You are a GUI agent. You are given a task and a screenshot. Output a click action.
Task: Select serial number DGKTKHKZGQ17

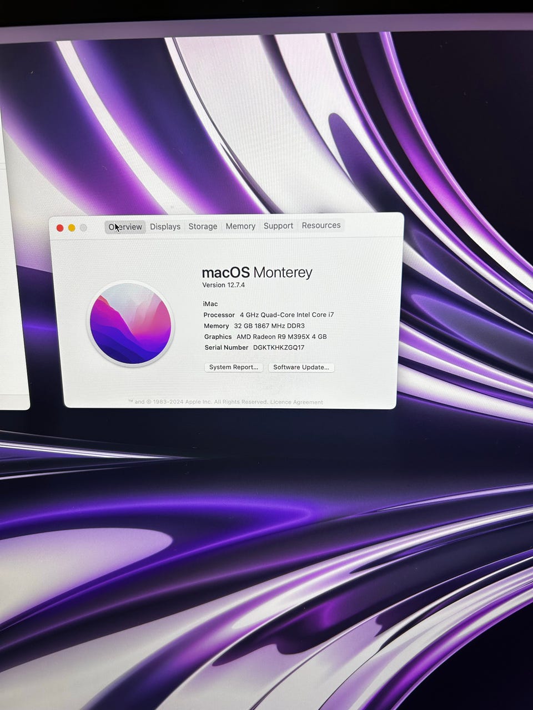279,348
